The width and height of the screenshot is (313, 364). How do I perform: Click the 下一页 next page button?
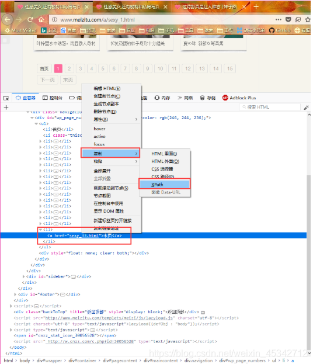(47, 80)
